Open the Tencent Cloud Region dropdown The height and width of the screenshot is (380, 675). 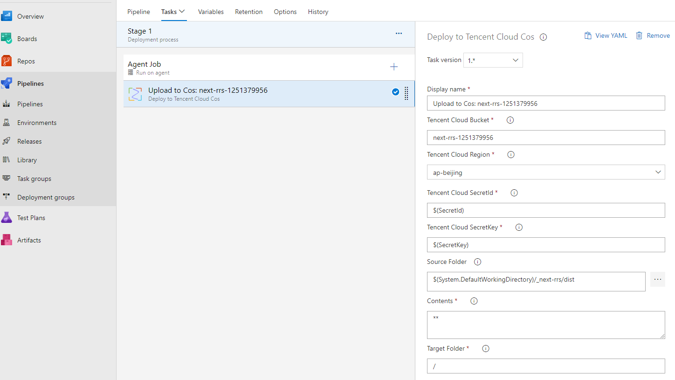546,172
